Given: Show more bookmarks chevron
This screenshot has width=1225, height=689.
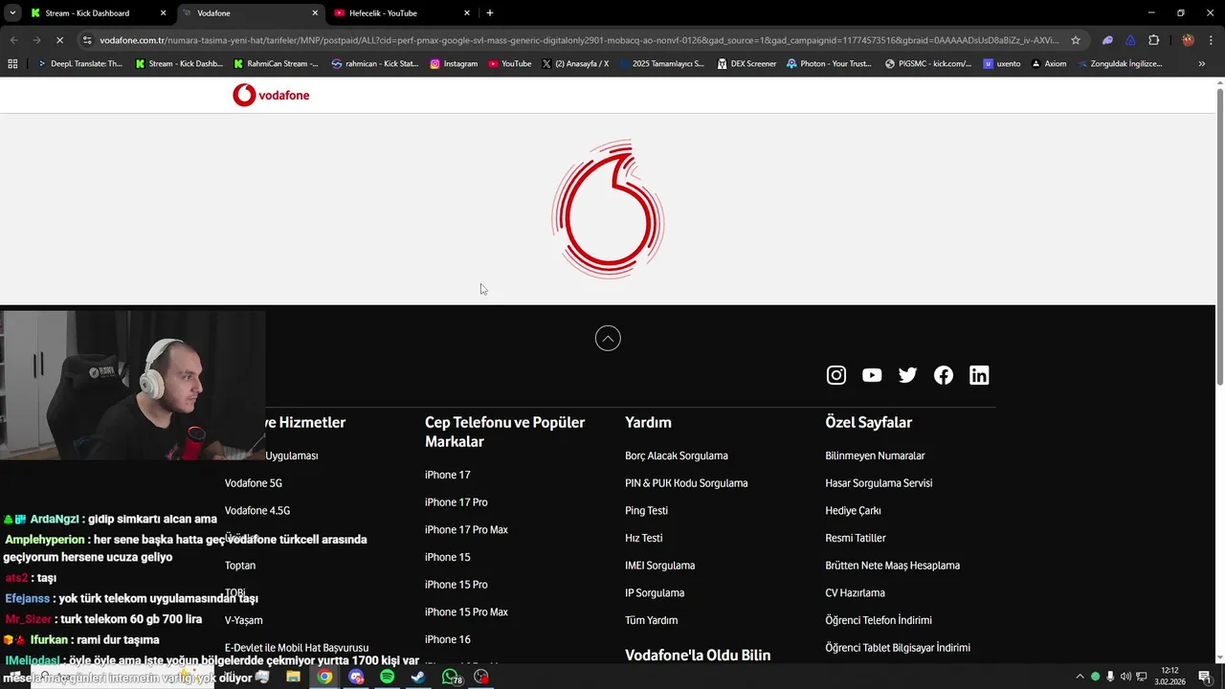Looking at the screenshot, I should (1202, 64).
